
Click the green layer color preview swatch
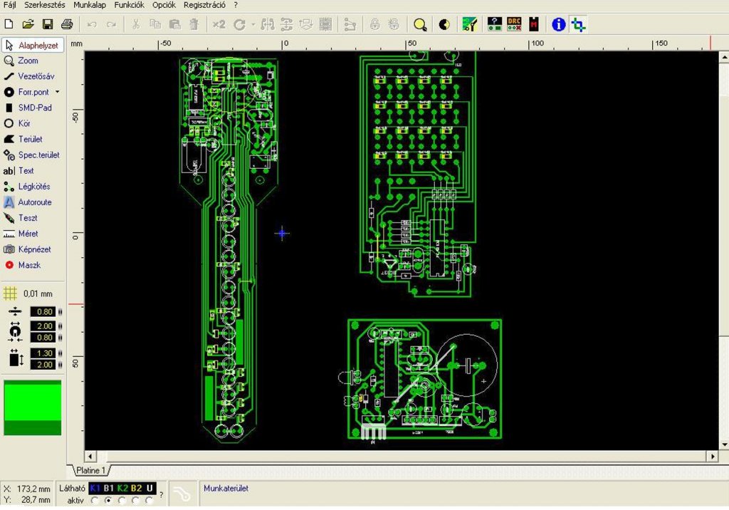tap(33, 407)
